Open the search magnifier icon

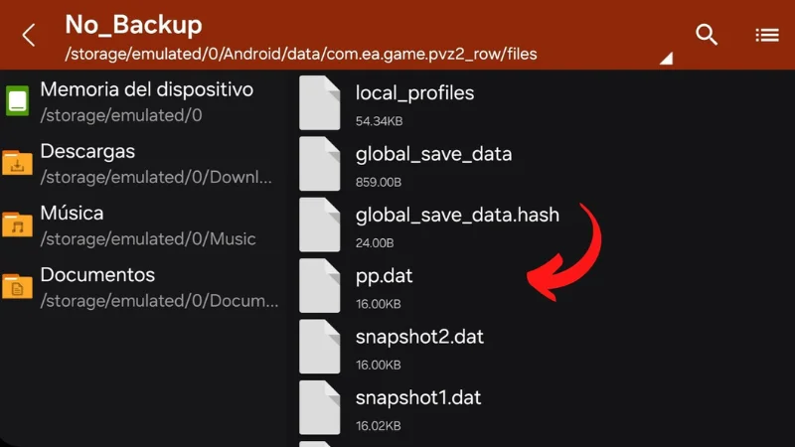click(707, 35)
